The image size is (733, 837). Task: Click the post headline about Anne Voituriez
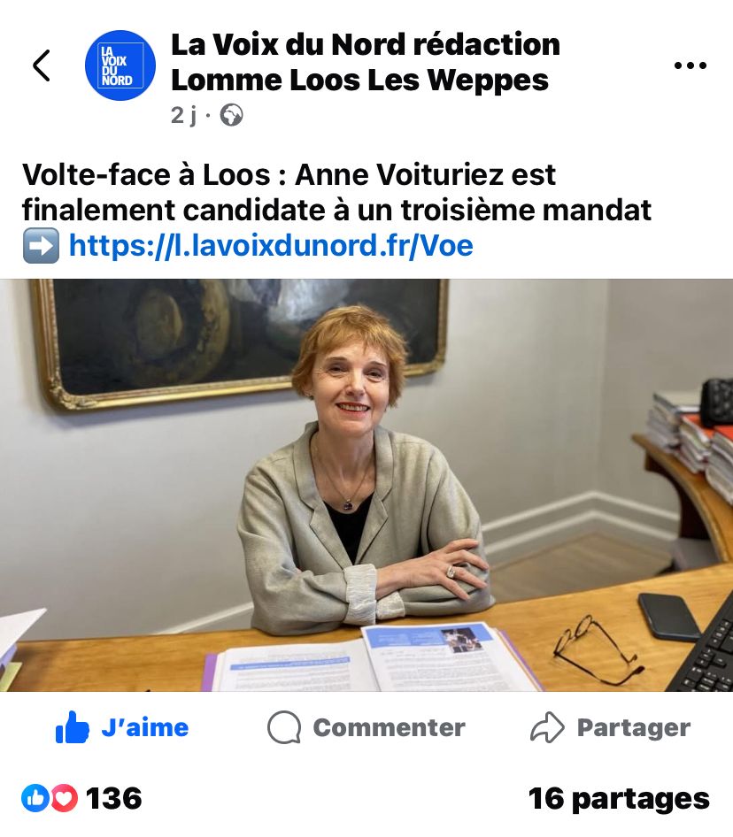(x=336, y=192)
